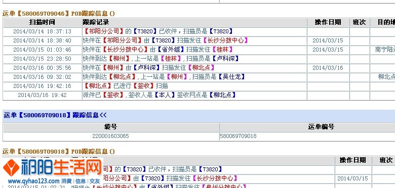
Task: Click 班次 header in the 580069709046 table
Action: point(359,22)
